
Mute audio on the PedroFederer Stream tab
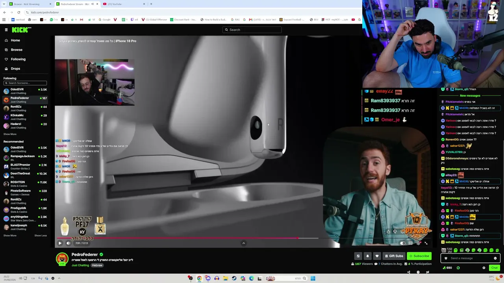[x=93, y=4]
